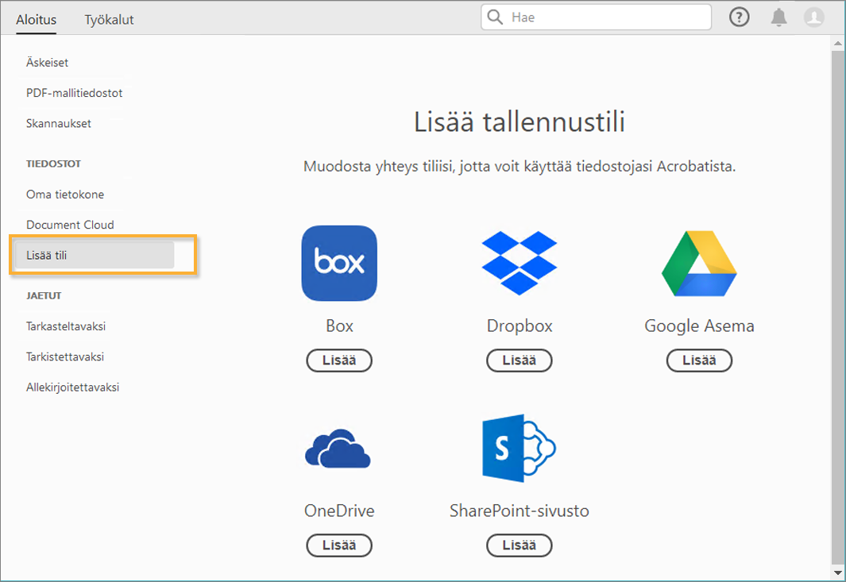Click the Lisää tallennustili heading
The width and height of the screenshot is (846, 582).
[x=519, y=122]
